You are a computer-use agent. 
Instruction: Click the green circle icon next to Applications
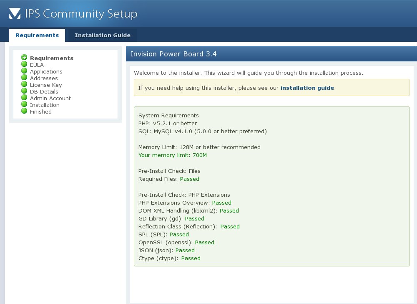click(24, 71)
